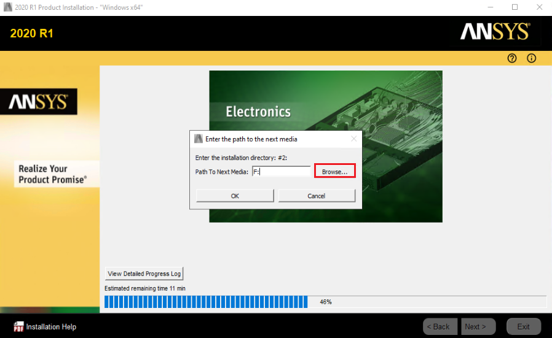Open the Installation Help link
This screenshot has width=552, height=338.
(51, 327)
